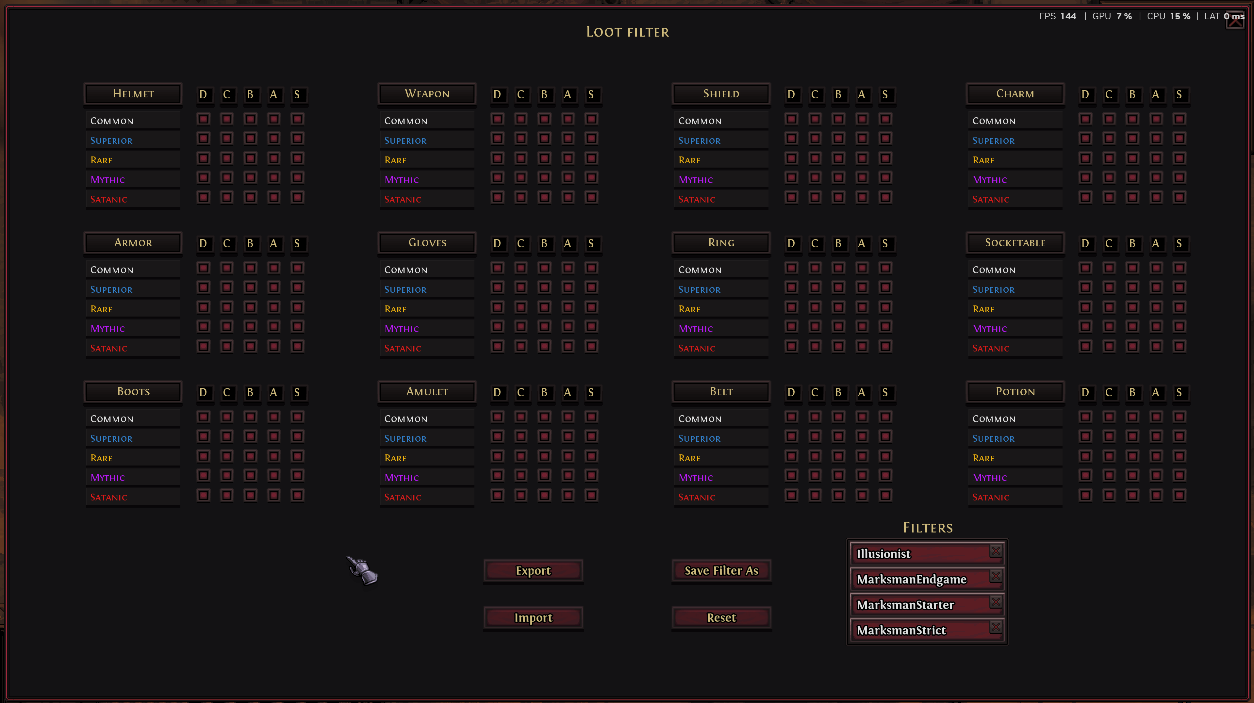Viewport: 1254px width, 703px height.
Task: Select the Belt Mythic rarity row label
Action: click(x=721, y=478)
